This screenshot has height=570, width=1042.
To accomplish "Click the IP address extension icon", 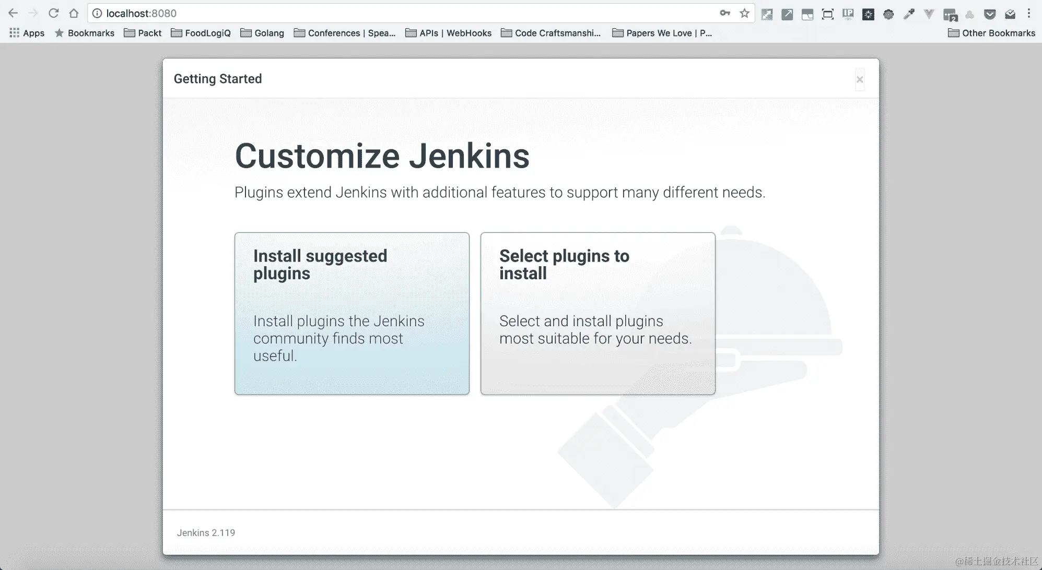I will coord(848,14).
